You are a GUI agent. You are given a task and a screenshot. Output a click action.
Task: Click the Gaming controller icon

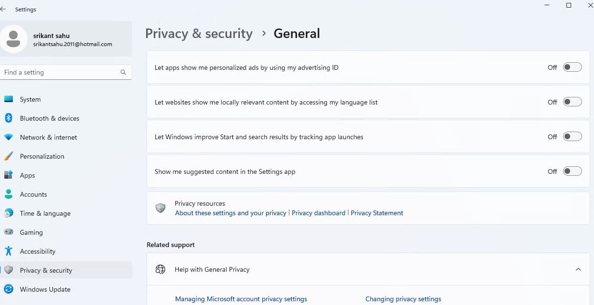[9, 232]
